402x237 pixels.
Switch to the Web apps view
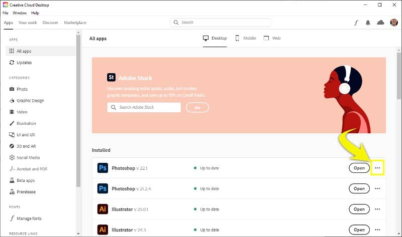(272, 39)
